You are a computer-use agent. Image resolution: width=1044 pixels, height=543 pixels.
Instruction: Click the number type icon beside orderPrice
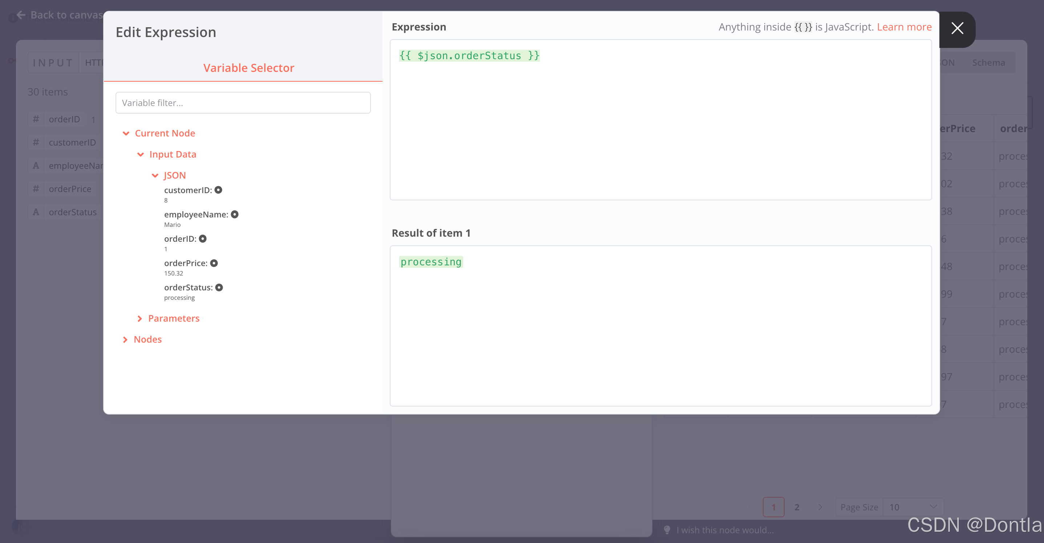coord(36,189)
